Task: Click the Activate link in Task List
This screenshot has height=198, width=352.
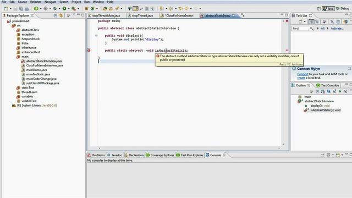Action: tap(337, 29)
